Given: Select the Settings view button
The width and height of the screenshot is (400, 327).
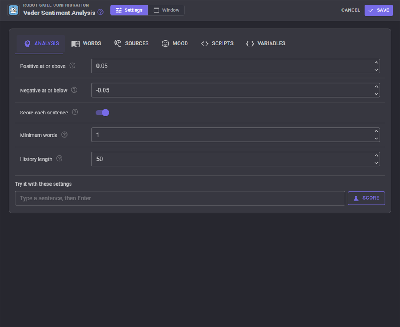Looking at the screenshot, I should pos(129,10).
